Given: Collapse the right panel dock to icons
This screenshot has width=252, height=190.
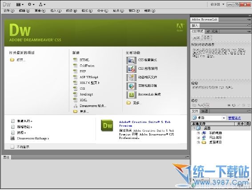Looking at the screenshot, I should coord(250,16).
